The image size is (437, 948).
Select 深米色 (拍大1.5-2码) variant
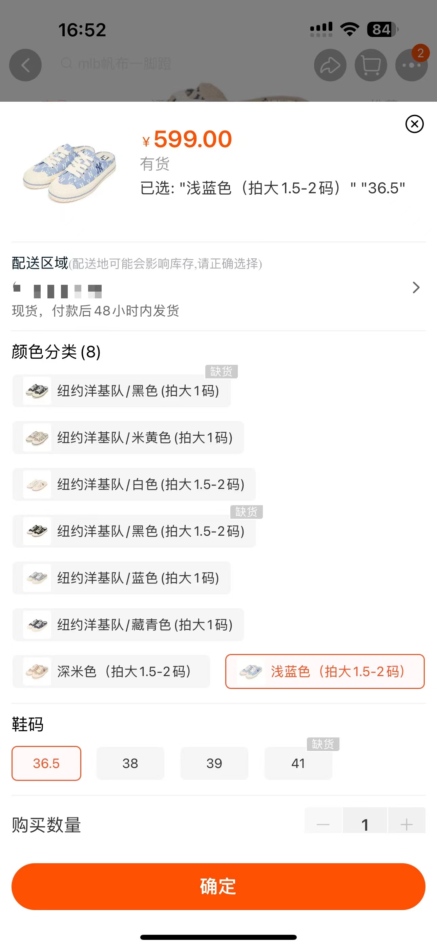(x=111, y=671)
